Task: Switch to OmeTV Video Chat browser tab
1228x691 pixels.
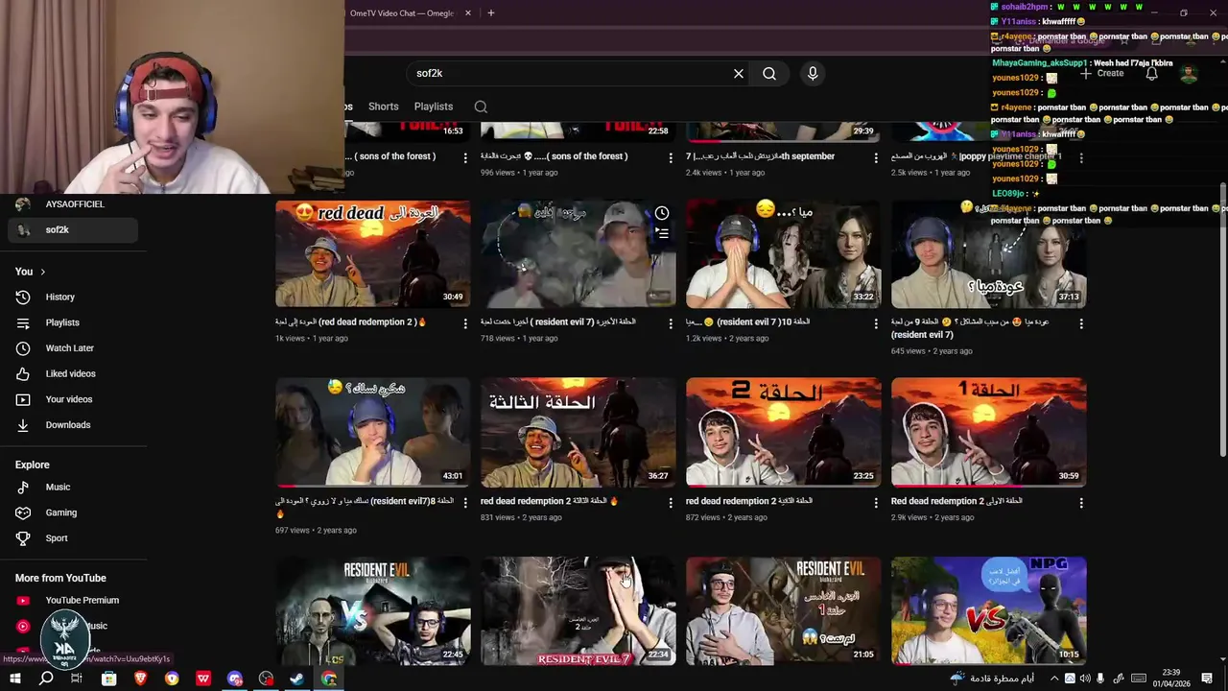Action: pyautogui.click(x=403, y=12)
